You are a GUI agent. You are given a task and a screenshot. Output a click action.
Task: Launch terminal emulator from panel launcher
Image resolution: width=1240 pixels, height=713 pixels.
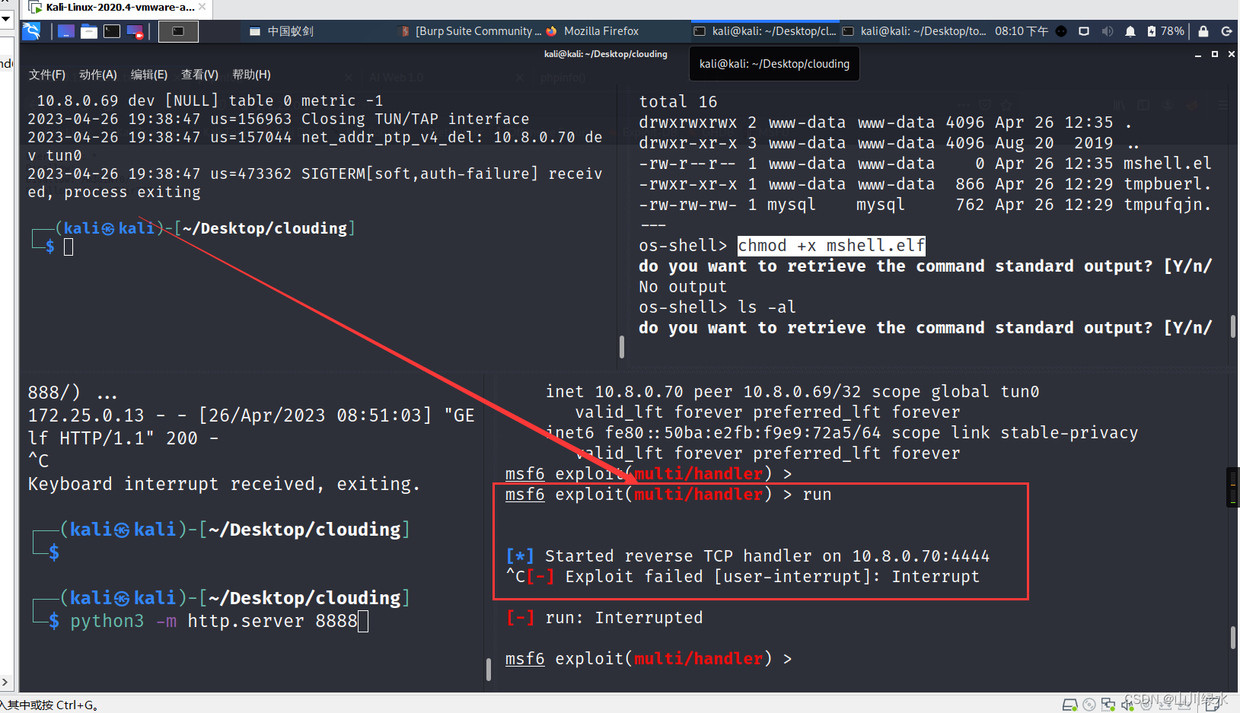click(x=112, y=31)
